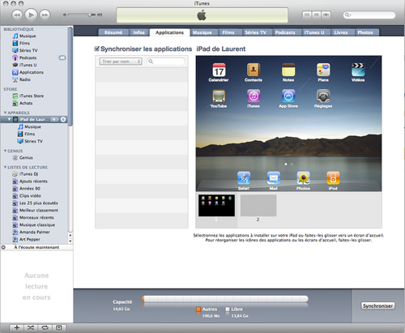Toggle shuffle playback icon

pos(31,327)
